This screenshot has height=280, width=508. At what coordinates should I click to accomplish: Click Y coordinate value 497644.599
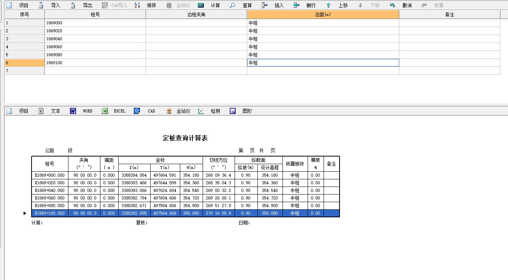[x=165, y=183]
